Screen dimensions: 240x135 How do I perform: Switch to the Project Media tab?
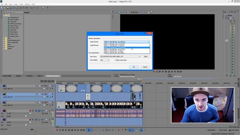pos(7,76)
